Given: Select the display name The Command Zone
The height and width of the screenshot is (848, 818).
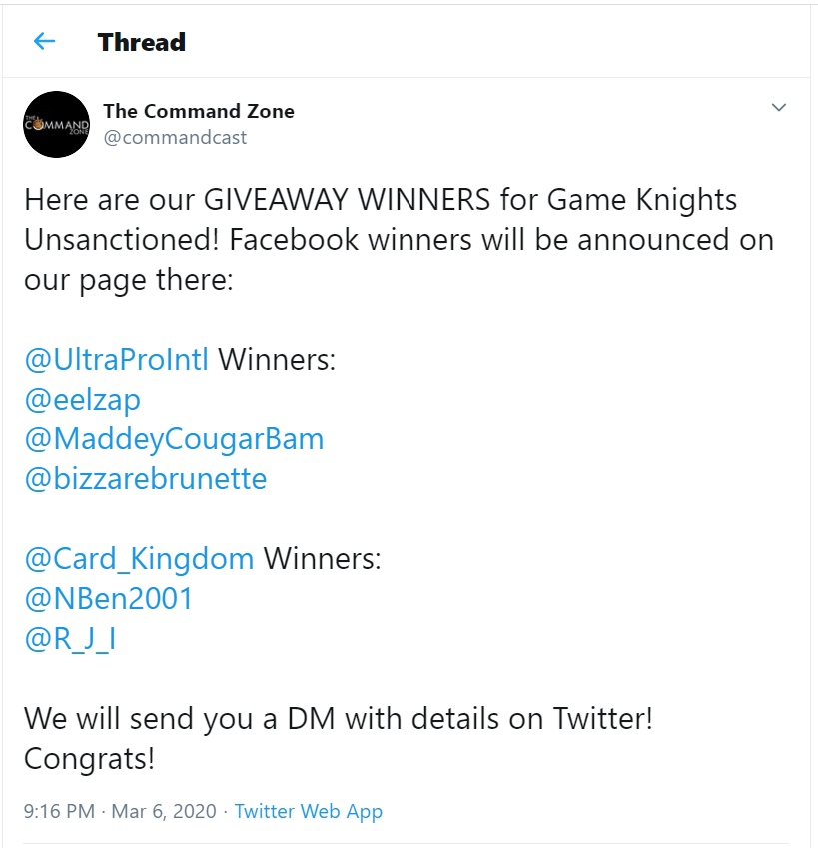Looking at the screenshot, I should 198,111.
